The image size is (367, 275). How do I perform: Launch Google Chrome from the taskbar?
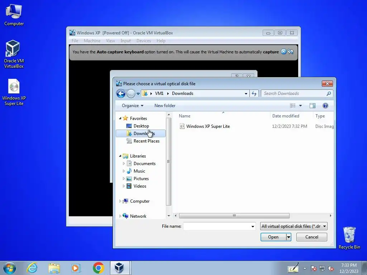click(98, 268)
